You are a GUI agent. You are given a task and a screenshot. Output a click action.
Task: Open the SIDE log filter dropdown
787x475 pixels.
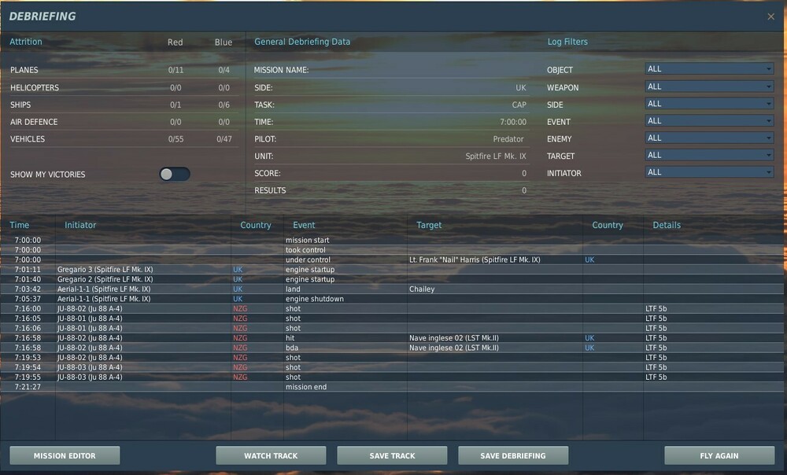pyautogui.click(x=709, y=104)
